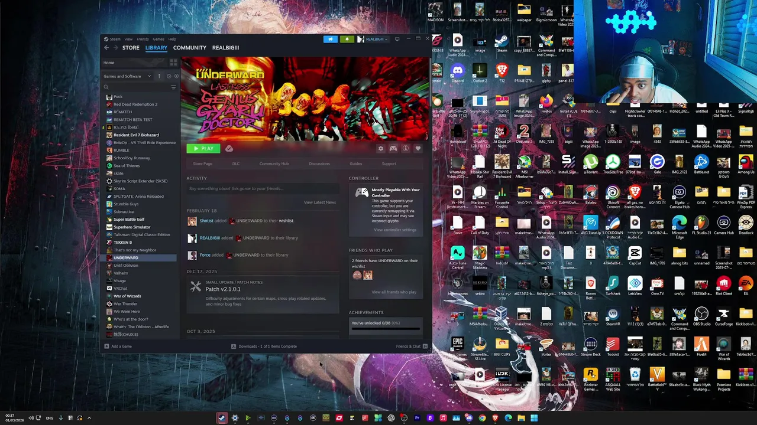Click the green PLAY button

[203, 149]
